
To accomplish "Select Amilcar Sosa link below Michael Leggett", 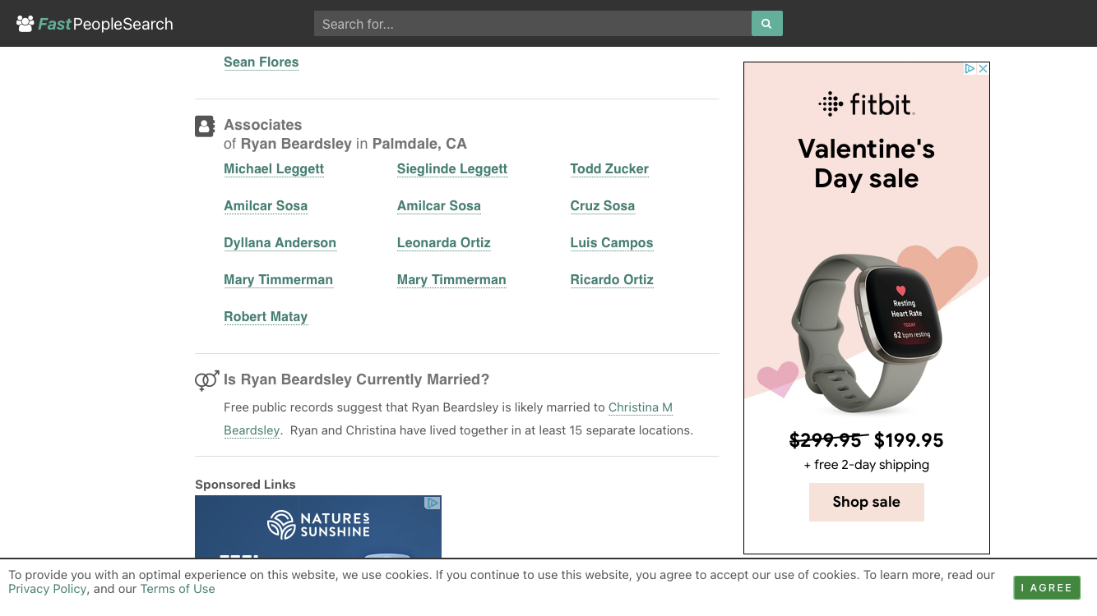I will [266, 206].
